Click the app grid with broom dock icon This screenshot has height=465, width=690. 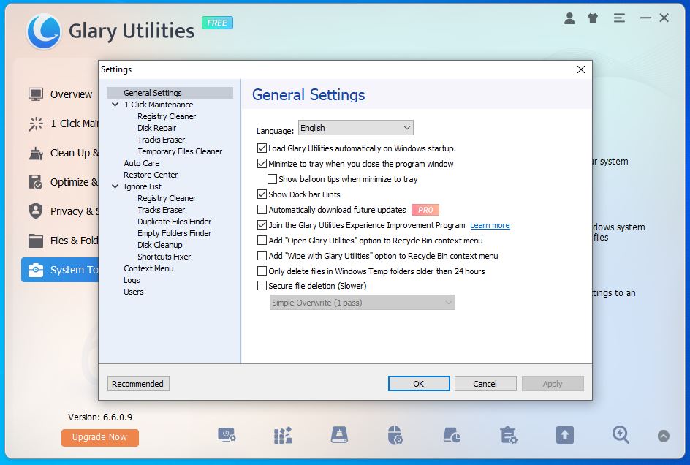[x=283, y=435]
